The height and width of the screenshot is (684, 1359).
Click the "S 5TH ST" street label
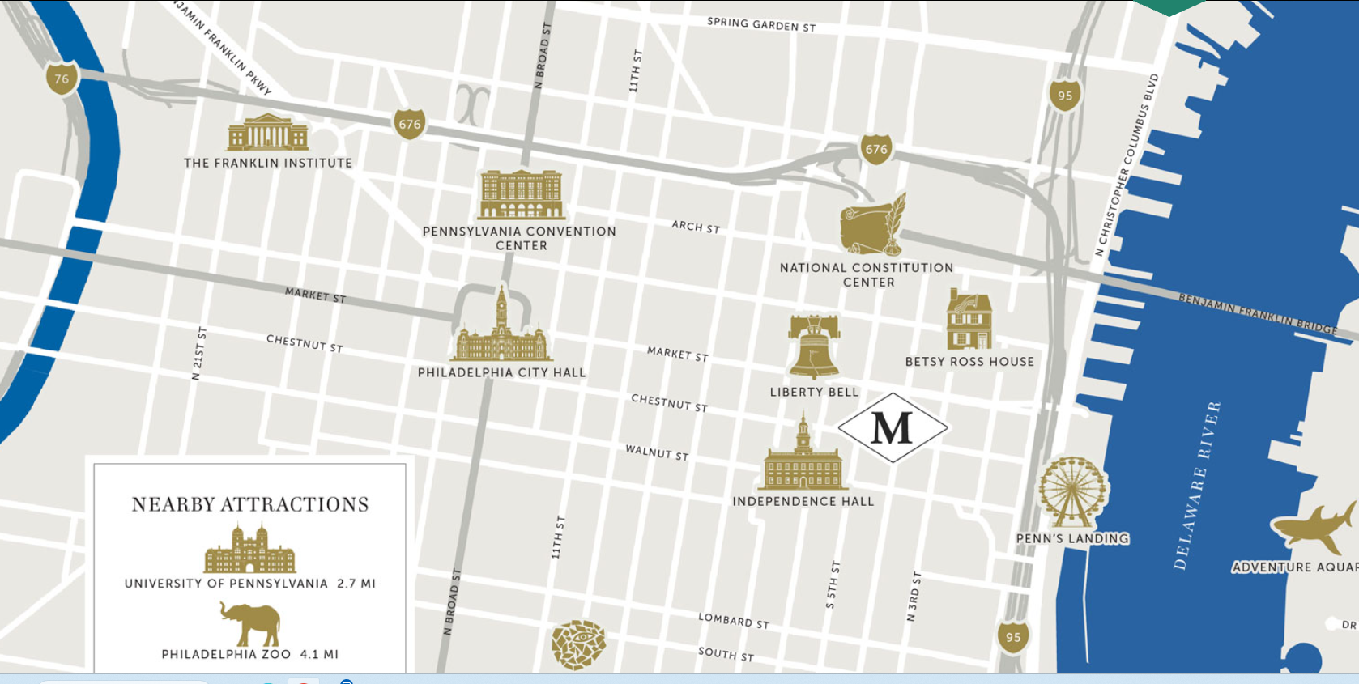tap(833, 584)
